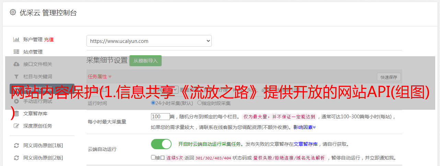Check the 接口 连续5次 pause checkbox
This screenshot has width=440, height=166.
pos(153,158)
